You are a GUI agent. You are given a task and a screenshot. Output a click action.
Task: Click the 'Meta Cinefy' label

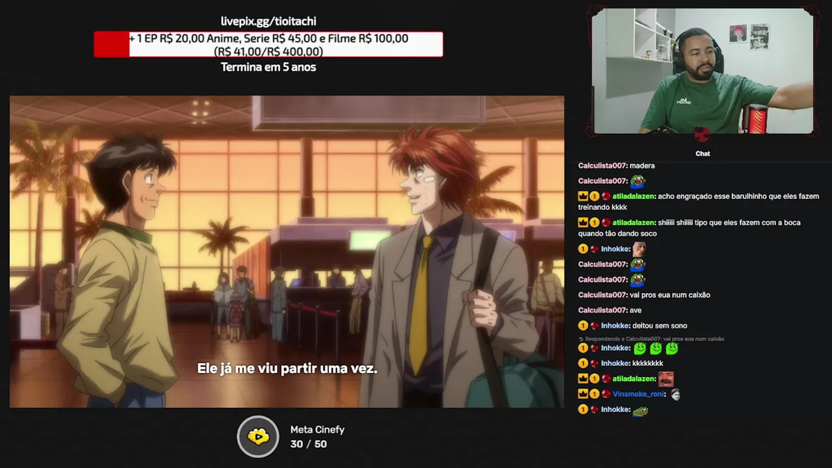[317, 430]
